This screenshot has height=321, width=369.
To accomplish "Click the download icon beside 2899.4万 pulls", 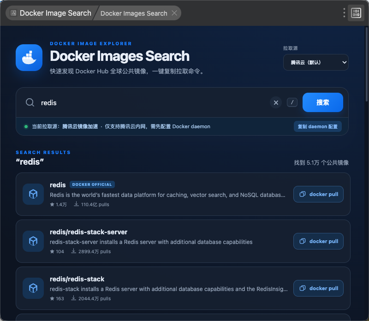I will tap(74, 251).
